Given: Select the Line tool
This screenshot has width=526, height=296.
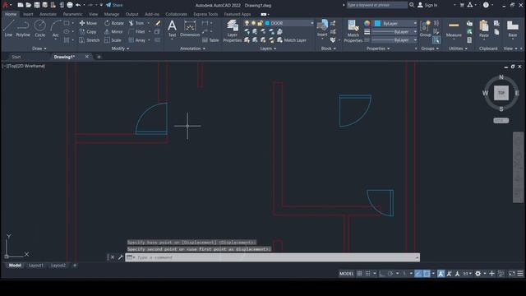Looking at the screenshot, I should tap(8, 29).
